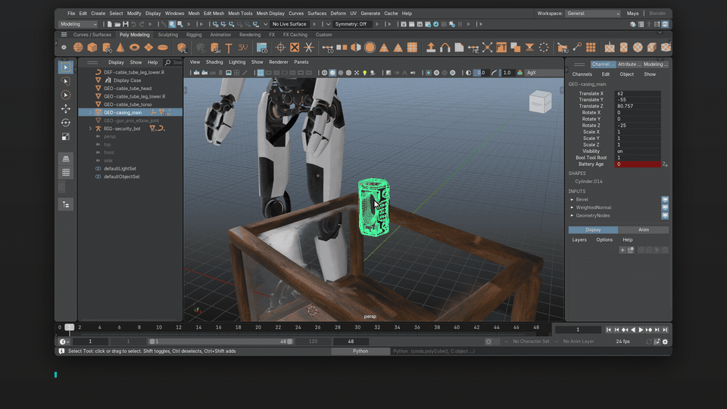Click the save scene floppy icon

coord(125,24)
